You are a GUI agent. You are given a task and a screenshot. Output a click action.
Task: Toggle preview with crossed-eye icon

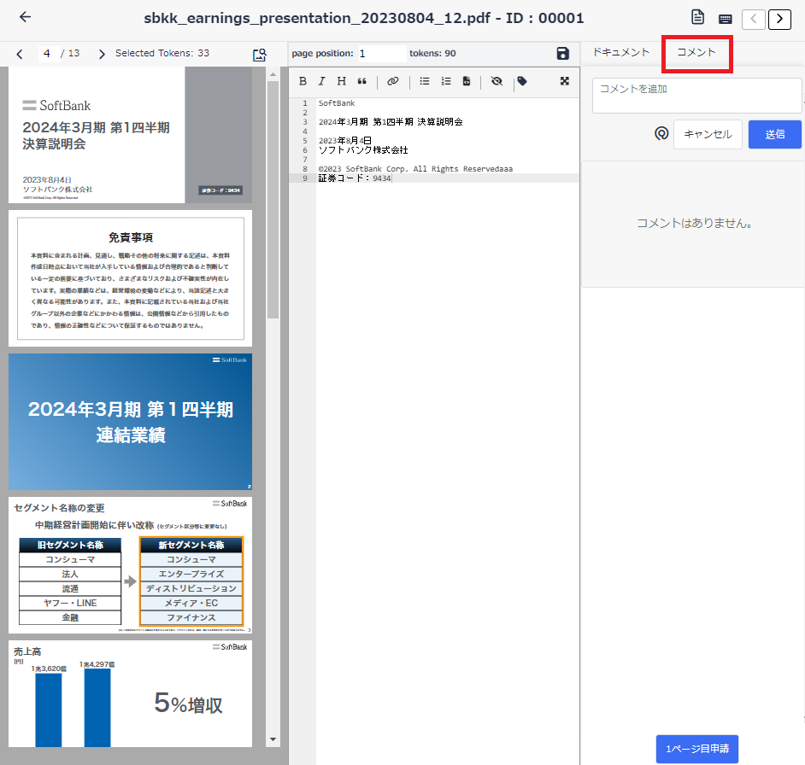point(497,81)
